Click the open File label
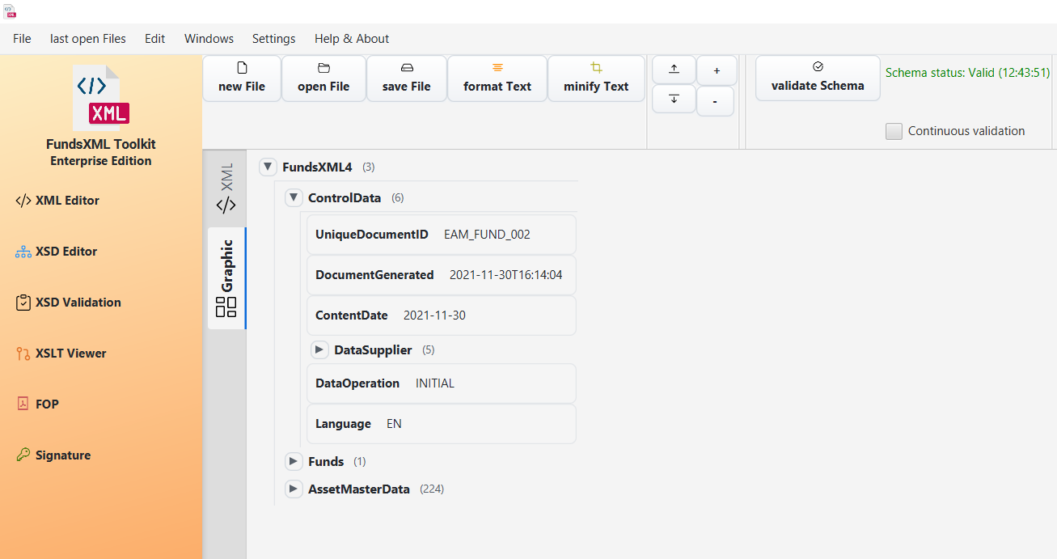The image size is (1057, 559). point(323,87)
